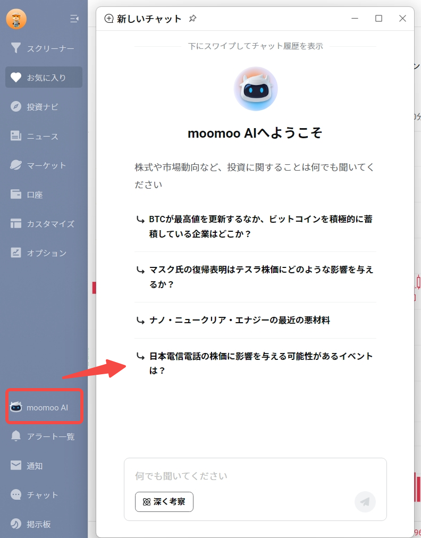Click the moomoo AIへようこそ heading
This screenshot has height=538, width=421.
point(255,133)
